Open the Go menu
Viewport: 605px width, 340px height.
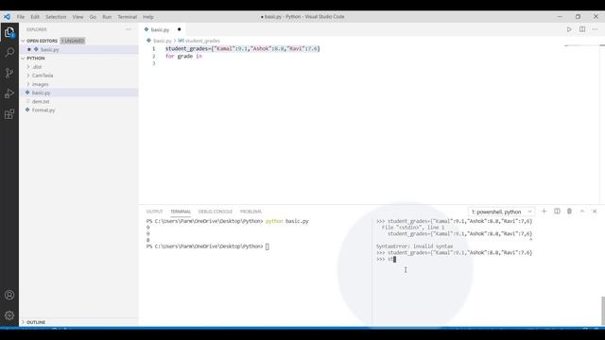click(x=93, y=17)
